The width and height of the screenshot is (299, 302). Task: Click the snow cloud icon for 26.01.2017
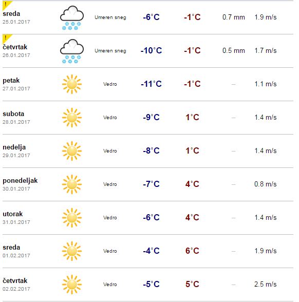72,51
